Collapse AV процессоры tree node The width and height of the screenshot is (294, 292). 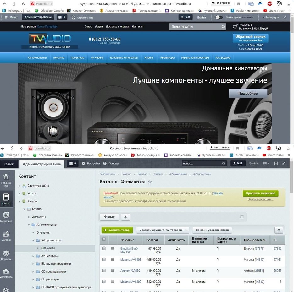coord(33,241)
